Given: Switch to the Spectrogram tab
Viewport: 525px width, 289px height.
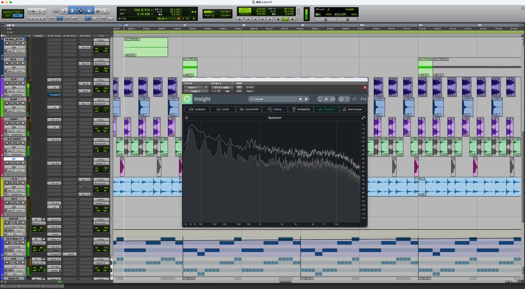Looking at the screenshot, I should [x=353, y=109].
